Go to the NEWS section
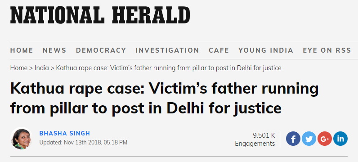 click(x=54, y=50)
